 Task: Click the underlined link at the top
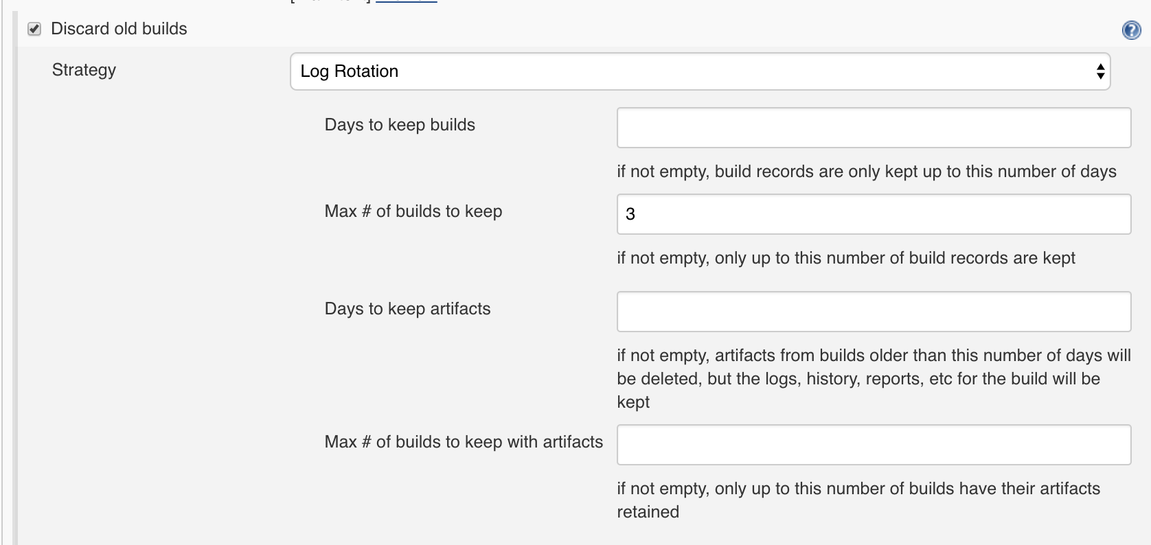point(406,1)
